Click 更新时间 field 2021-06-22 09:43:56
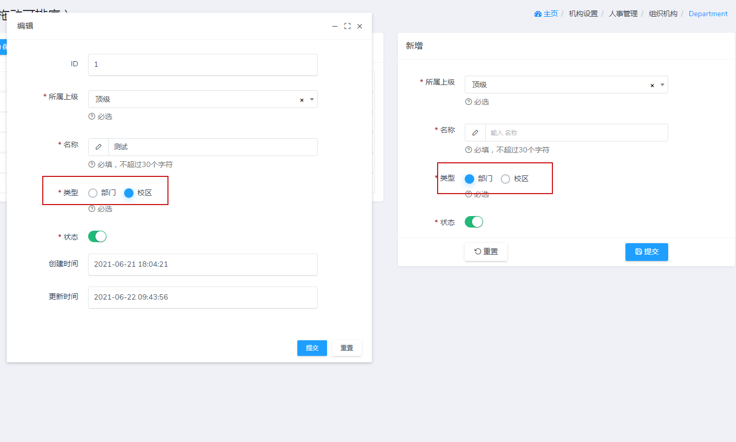 coord(203,297)
